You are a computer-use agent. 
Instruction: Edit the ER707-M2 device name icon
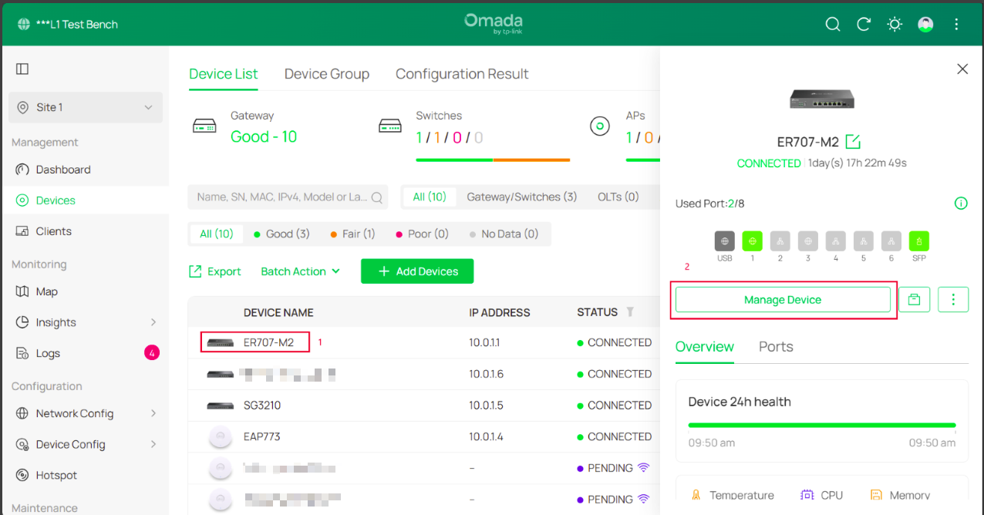click(x=853, y=142)
